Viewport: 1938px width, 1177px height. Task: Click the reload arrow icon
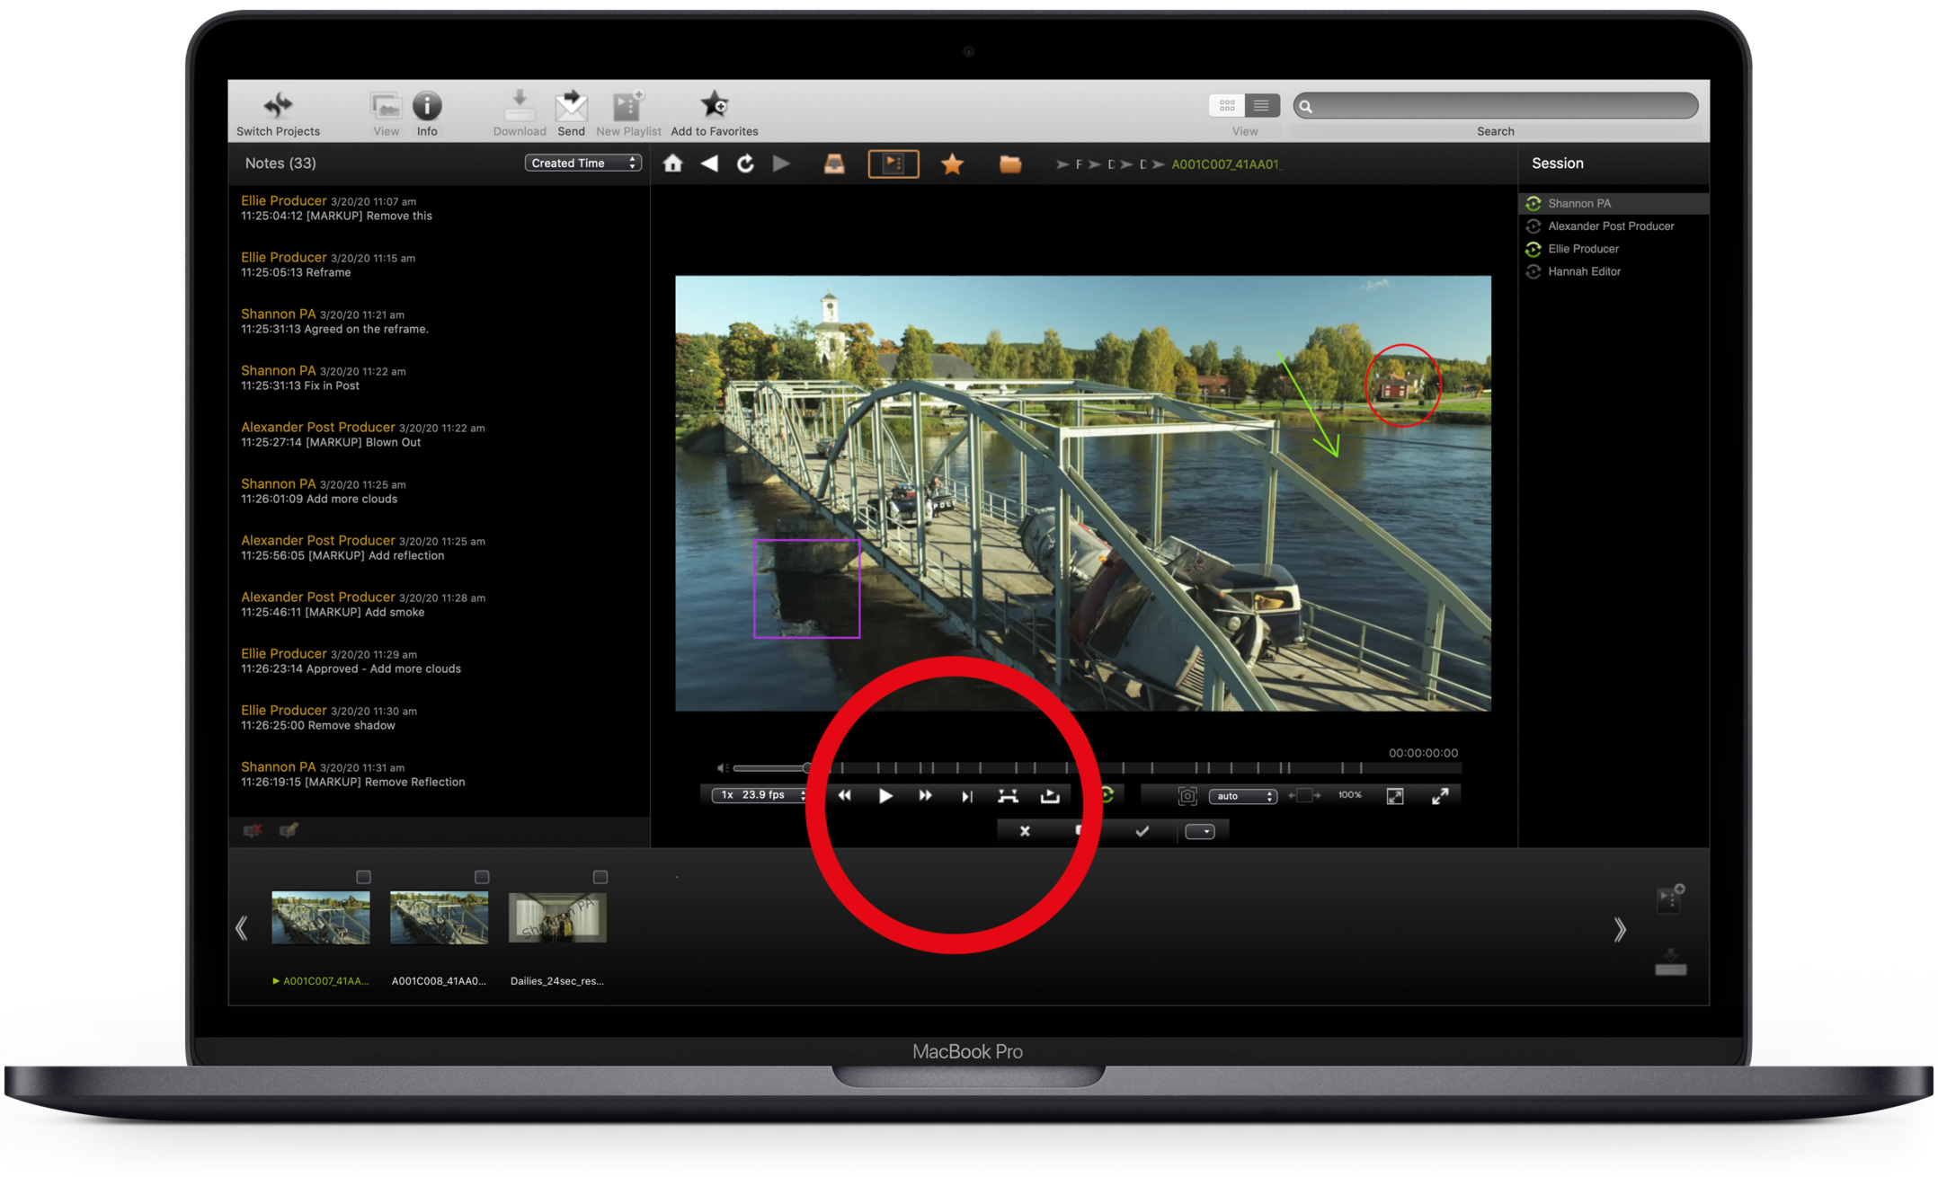[x=745, y=164]
